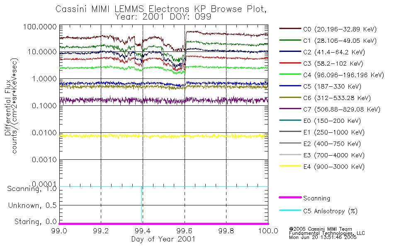Click the blue C5 legend line swatch
The height and width of the screenshot is (249, 394).
tap(290, 86)
